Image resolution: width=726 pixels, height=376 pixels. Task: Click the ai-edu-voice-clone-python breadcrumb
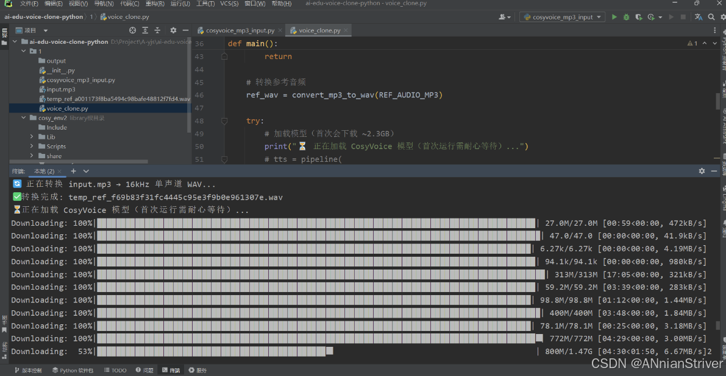tap(43, 16)
